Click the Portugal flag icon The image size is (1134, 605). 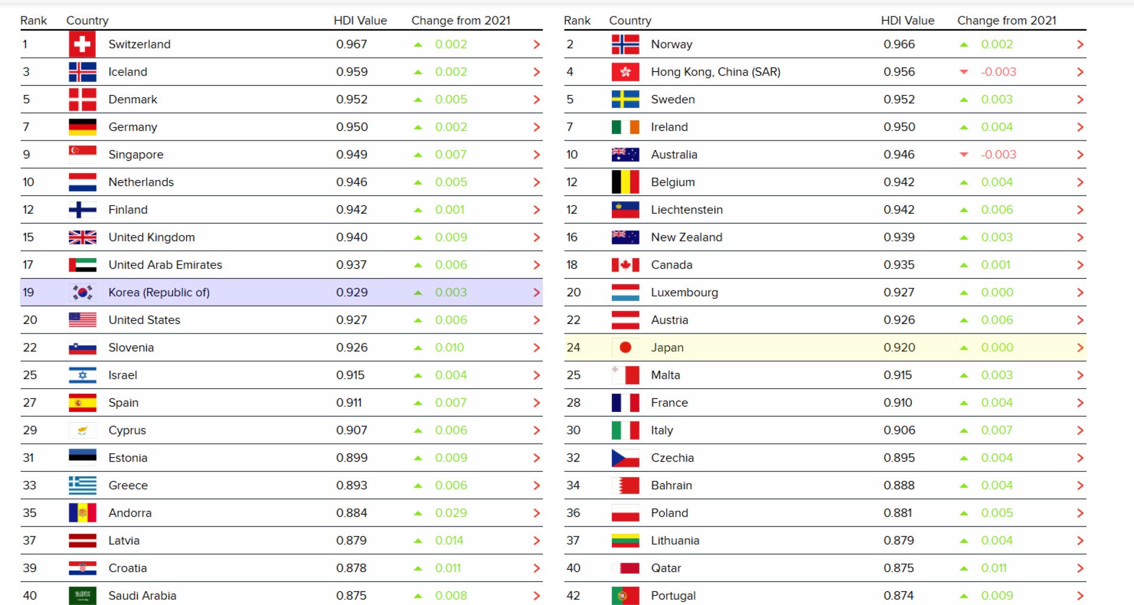coord(625,596)
